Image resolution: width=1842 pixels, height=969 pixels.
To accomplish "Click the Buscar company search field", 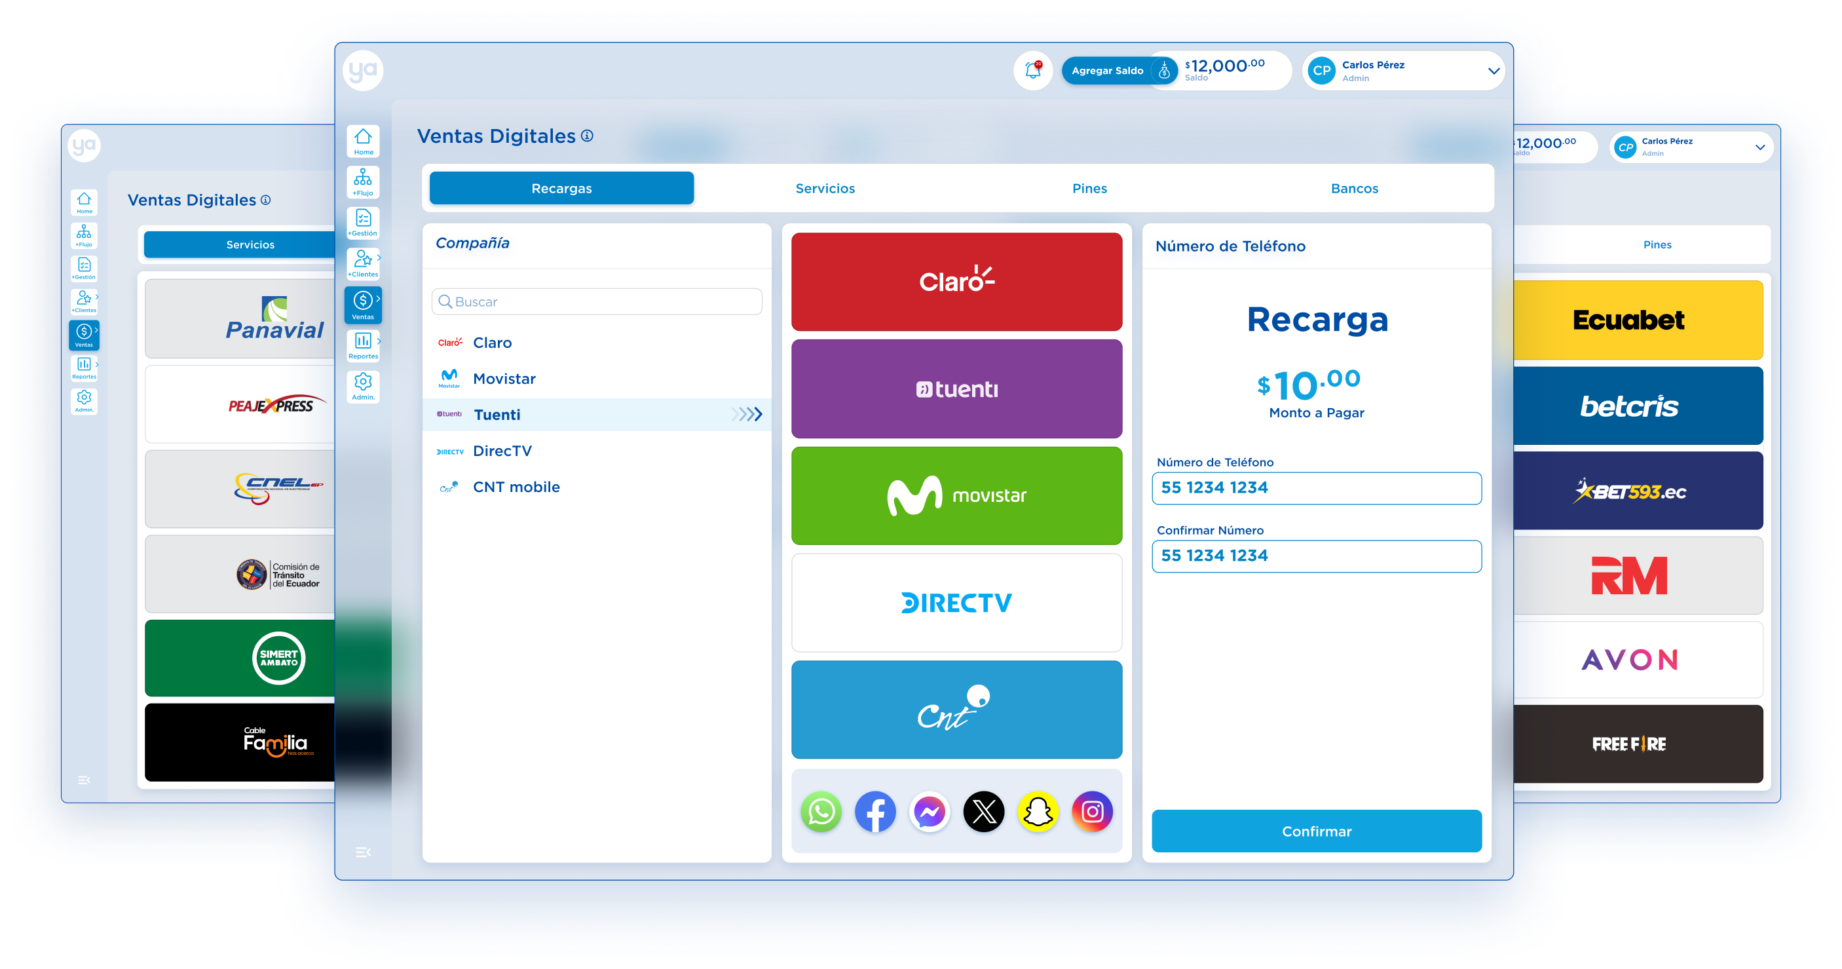I will (x=597, y=302).
